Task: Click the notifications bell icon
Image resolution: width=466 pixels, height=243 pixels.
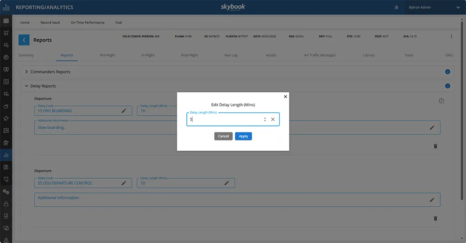Action: pyautogui.click(x=397, y=7)
